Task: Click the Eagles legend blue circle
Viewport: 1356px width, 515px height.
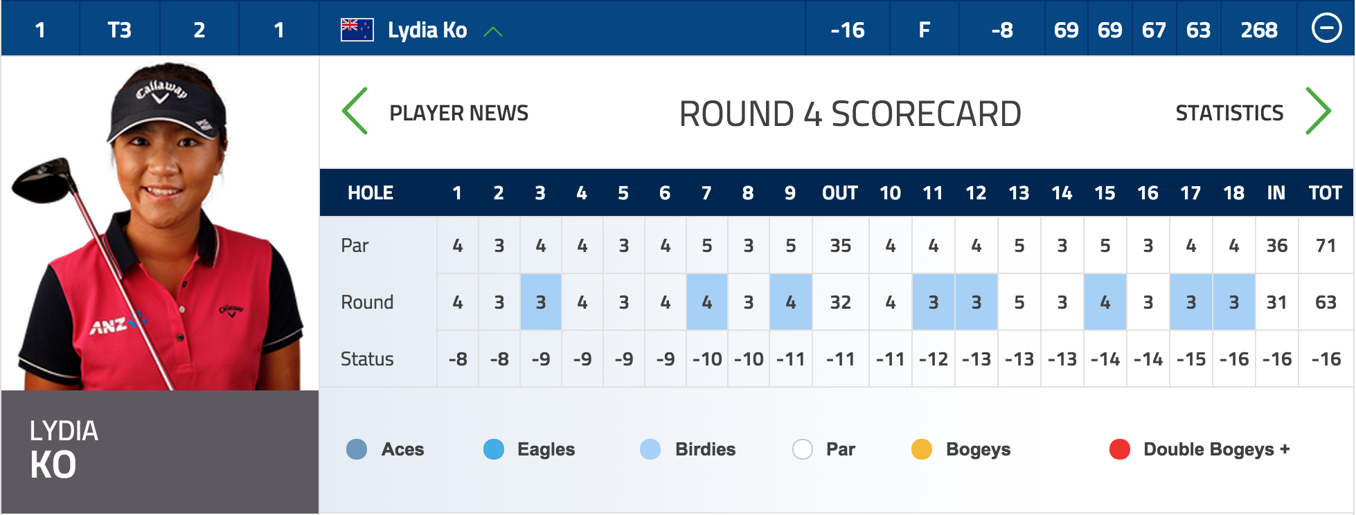Action: [494, 449]
